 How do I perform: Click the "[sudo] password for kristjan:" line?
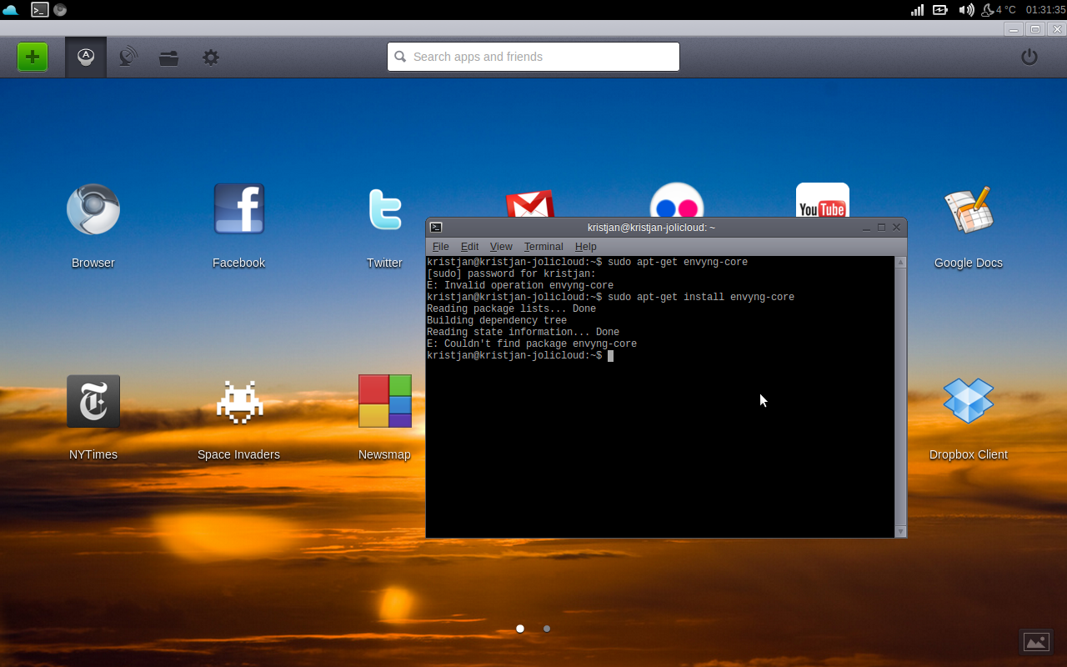click(511, 273)
